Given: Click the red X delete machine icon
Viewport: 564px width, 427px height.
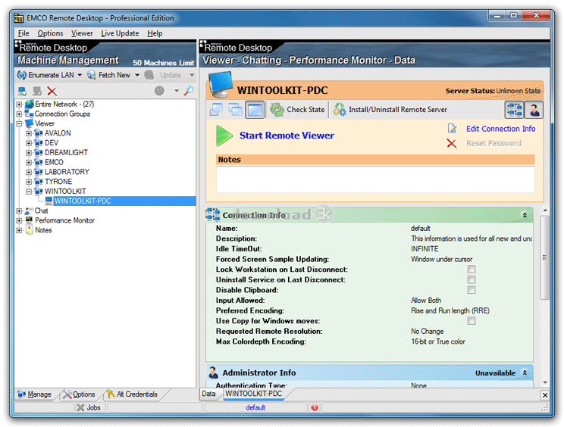Looking at the screenshot, I should pos(52,91).
